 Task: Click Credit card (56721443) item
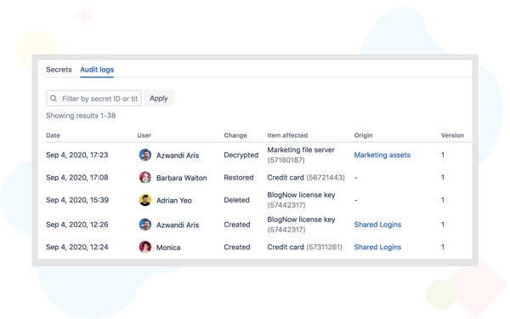(306, 178)
